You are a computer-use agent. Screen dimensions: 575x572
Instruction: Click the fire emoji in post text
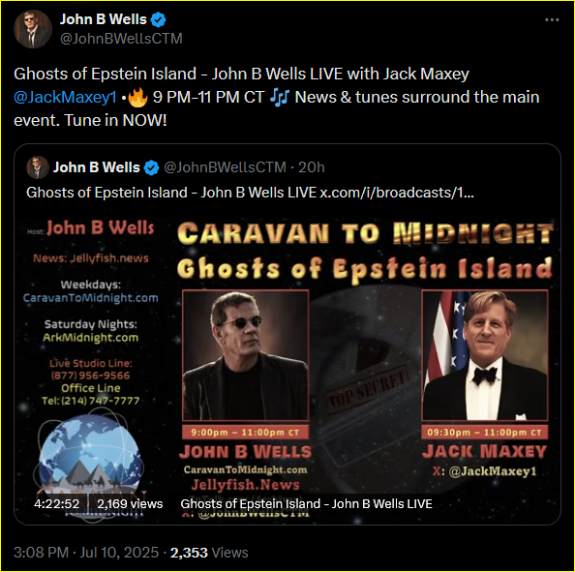[x=137, y=97]
